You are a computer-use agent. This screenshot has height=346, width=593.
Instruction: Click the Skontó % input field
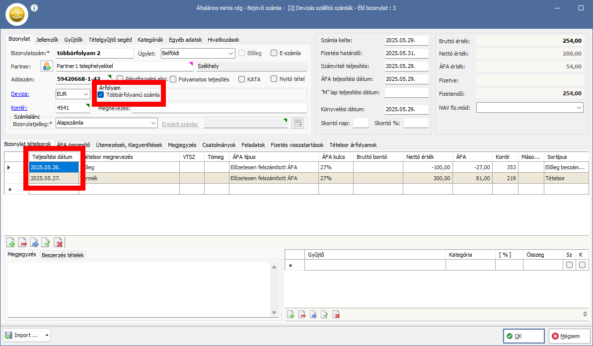[416, 123]
